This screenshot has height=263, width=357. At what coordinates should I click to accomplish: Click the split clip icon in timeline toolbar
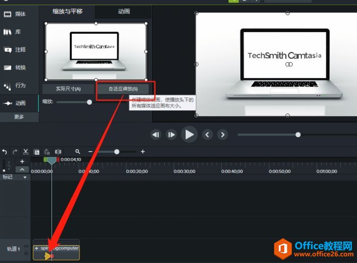pyautogui.click(x=58, y=152)
